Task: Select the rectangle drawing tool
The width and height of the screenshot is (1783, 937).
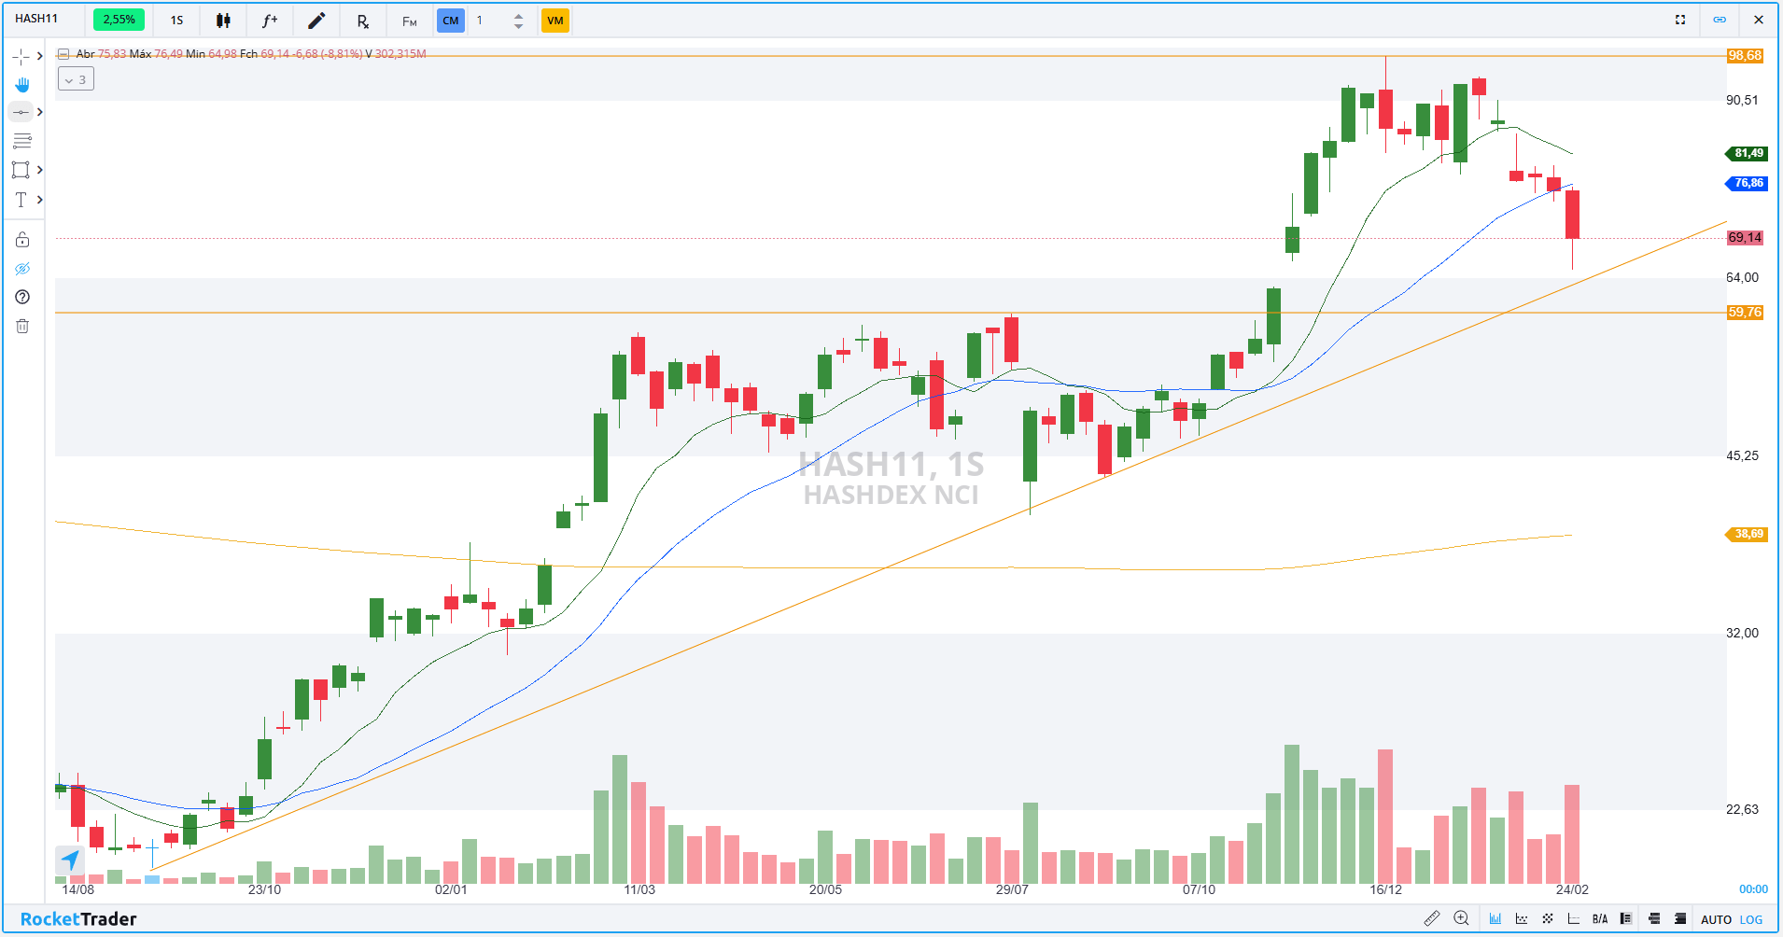Action: tap(21, 169)
